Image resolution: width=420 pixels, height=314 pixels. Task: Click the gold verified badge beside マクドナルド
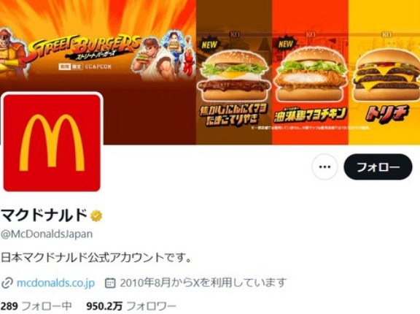[96, 216]
